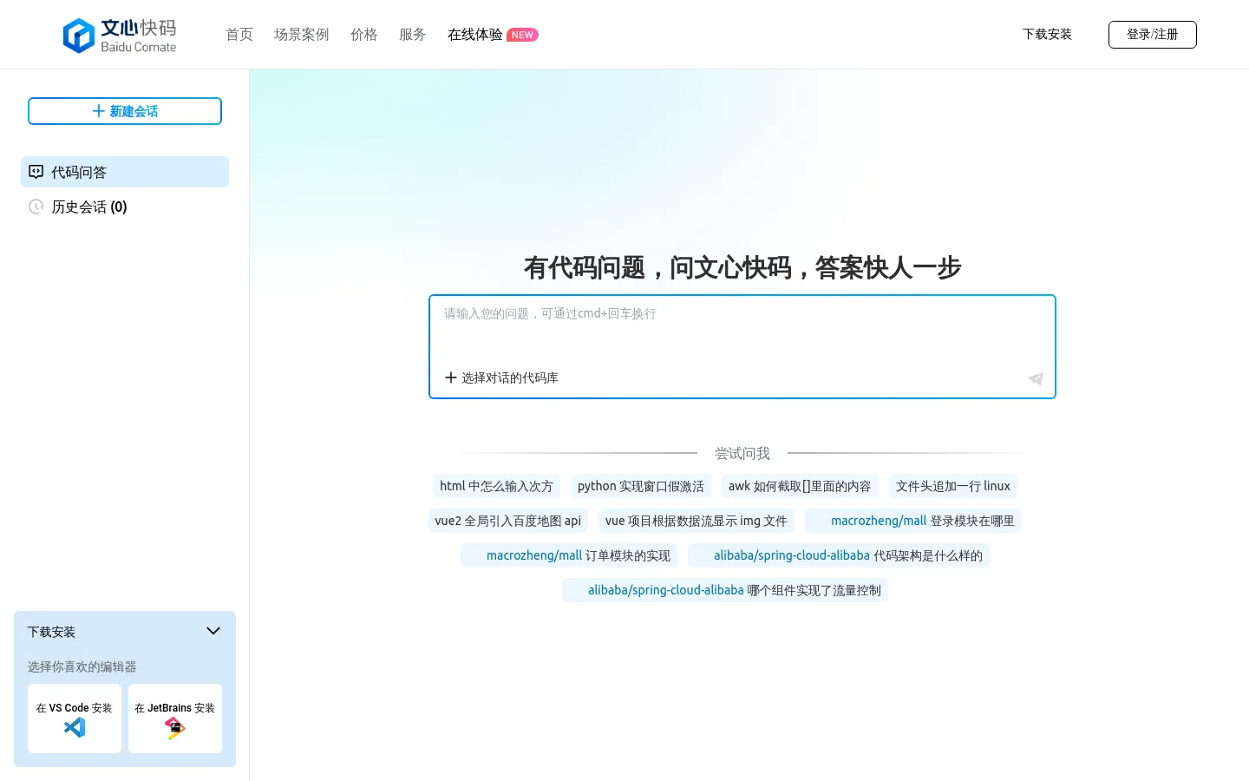1249x781 pixels.
Task: Try the suggestion 'vue2 全局引入百度地图 api'
Action: pyautogui.click(x=508, y=521)
